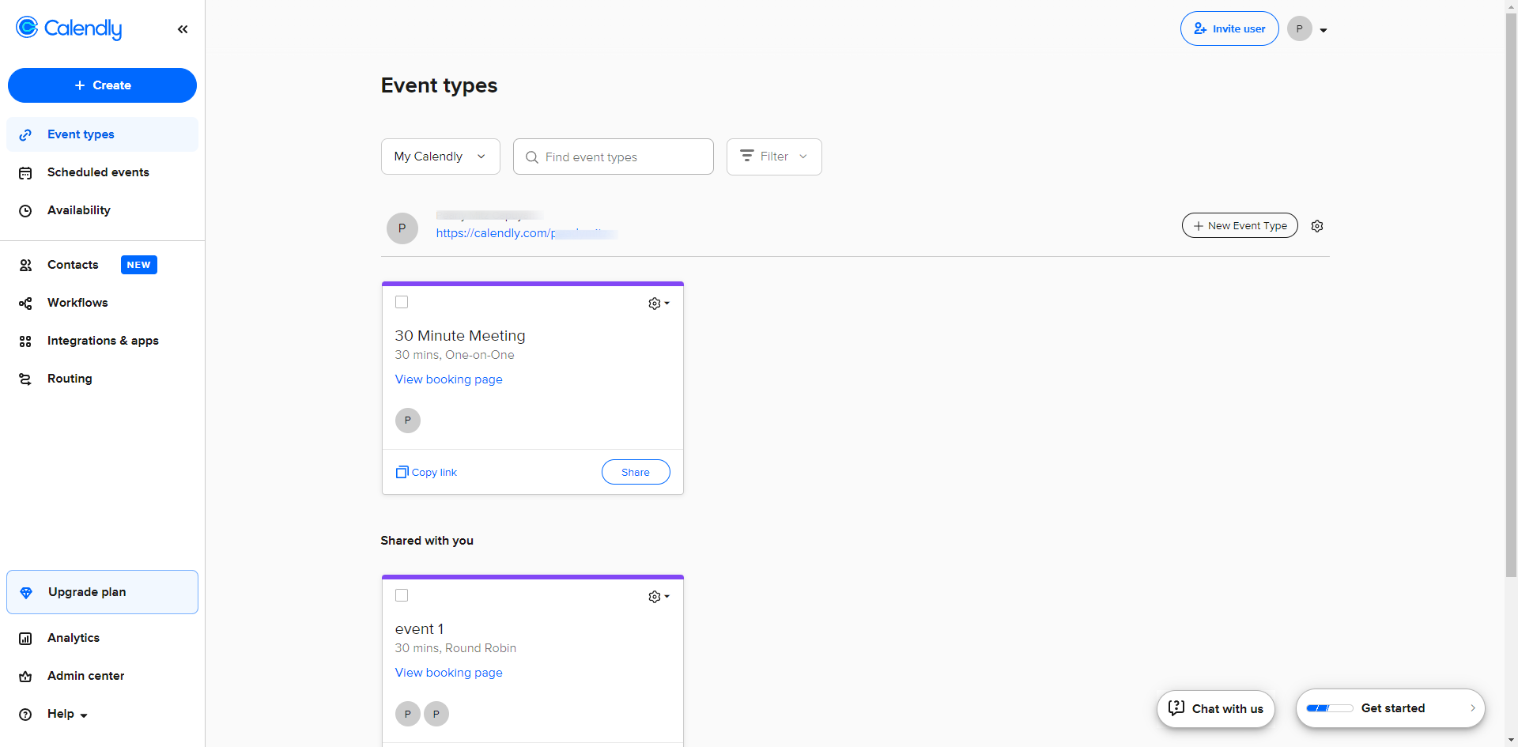Click the workflow nodes icon
This screenshot has width=1518, height=747.
25,304
